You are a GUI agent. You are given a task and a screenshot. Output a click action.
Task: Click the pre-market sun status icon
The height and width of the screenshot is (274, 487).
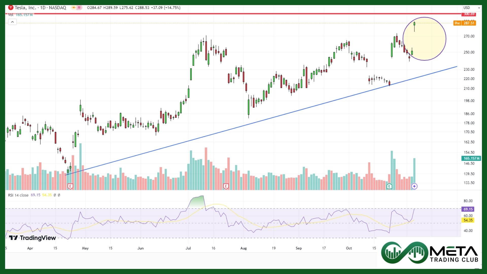73,8
